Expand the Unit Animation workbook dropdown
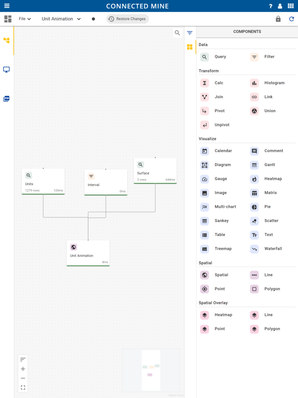The height and width of the screenshot is (398, 298). [61, 18]
